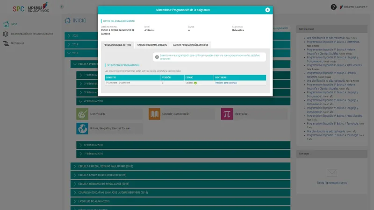Open notification Programación disponible 3° Básico A Ciencias Naturales

[331, 75]
